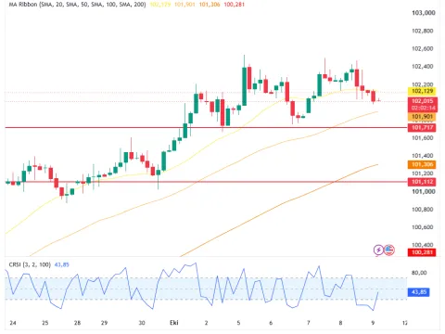
Task: Click the 7 date label on time axis
Action: point(309,323)
